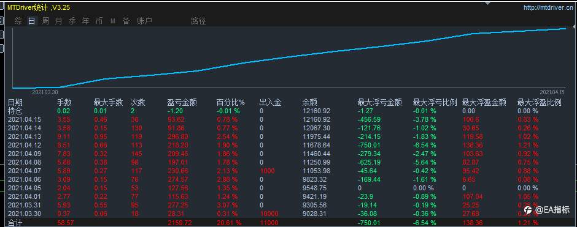The height and width of the screenshot is (227, 577).
Task: Click profit amount 296.80
Action: tap(177, 136)
